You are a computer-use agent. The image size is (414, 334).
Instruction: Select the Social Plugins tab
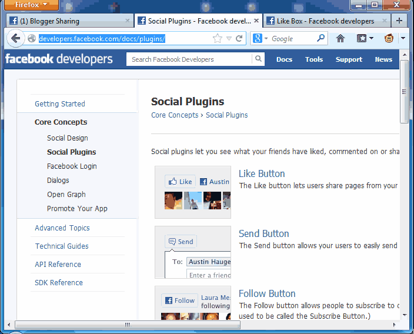(x=199, y=21)
